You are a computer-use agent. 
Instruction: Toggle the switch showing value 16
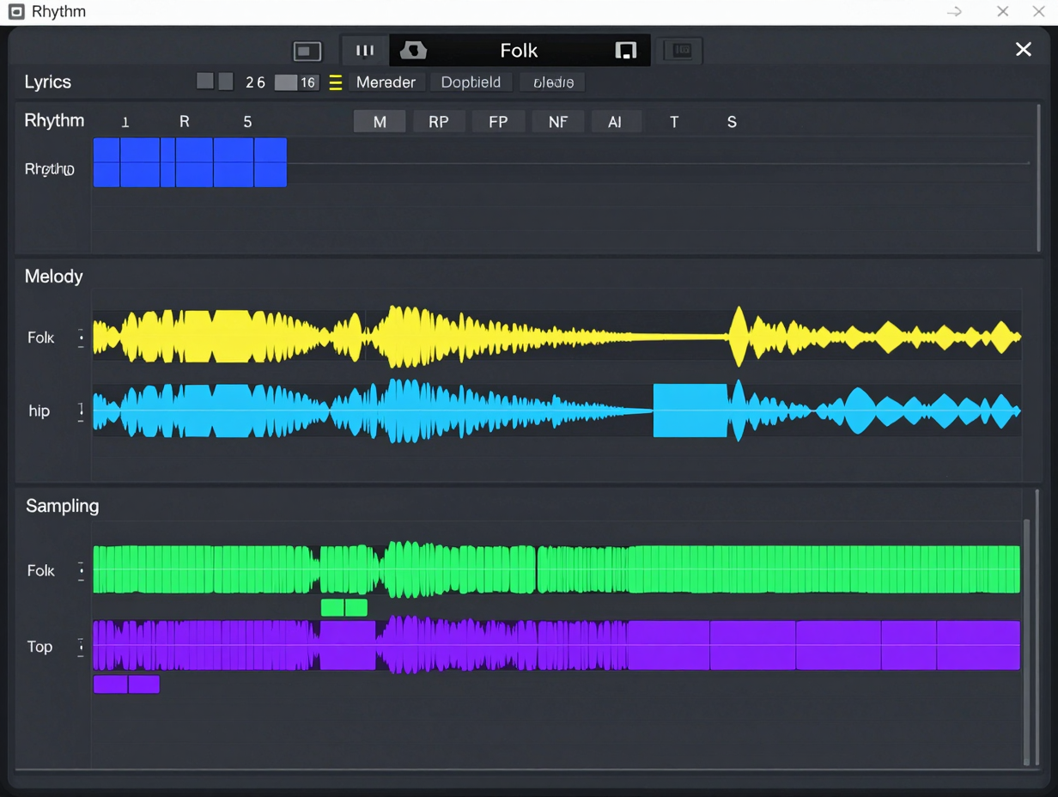tap(296, 82)
